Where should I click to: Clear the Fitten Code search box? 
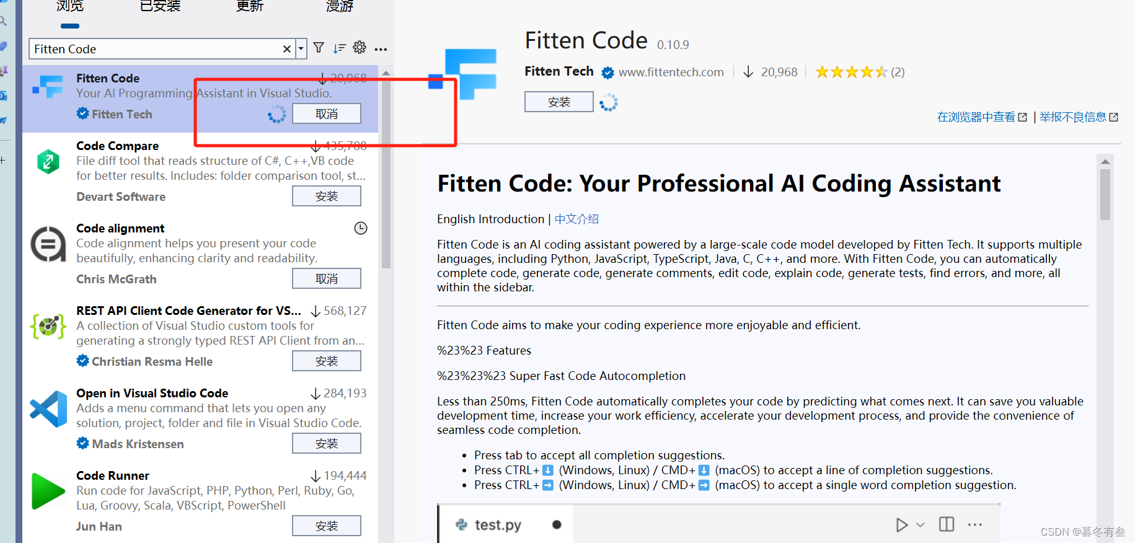tap(287, 49)
